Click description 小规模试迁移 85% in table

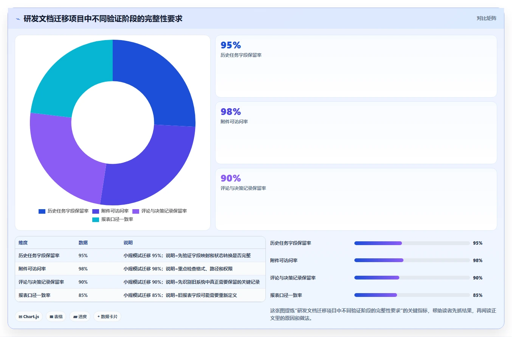click(x=180, y=295)
